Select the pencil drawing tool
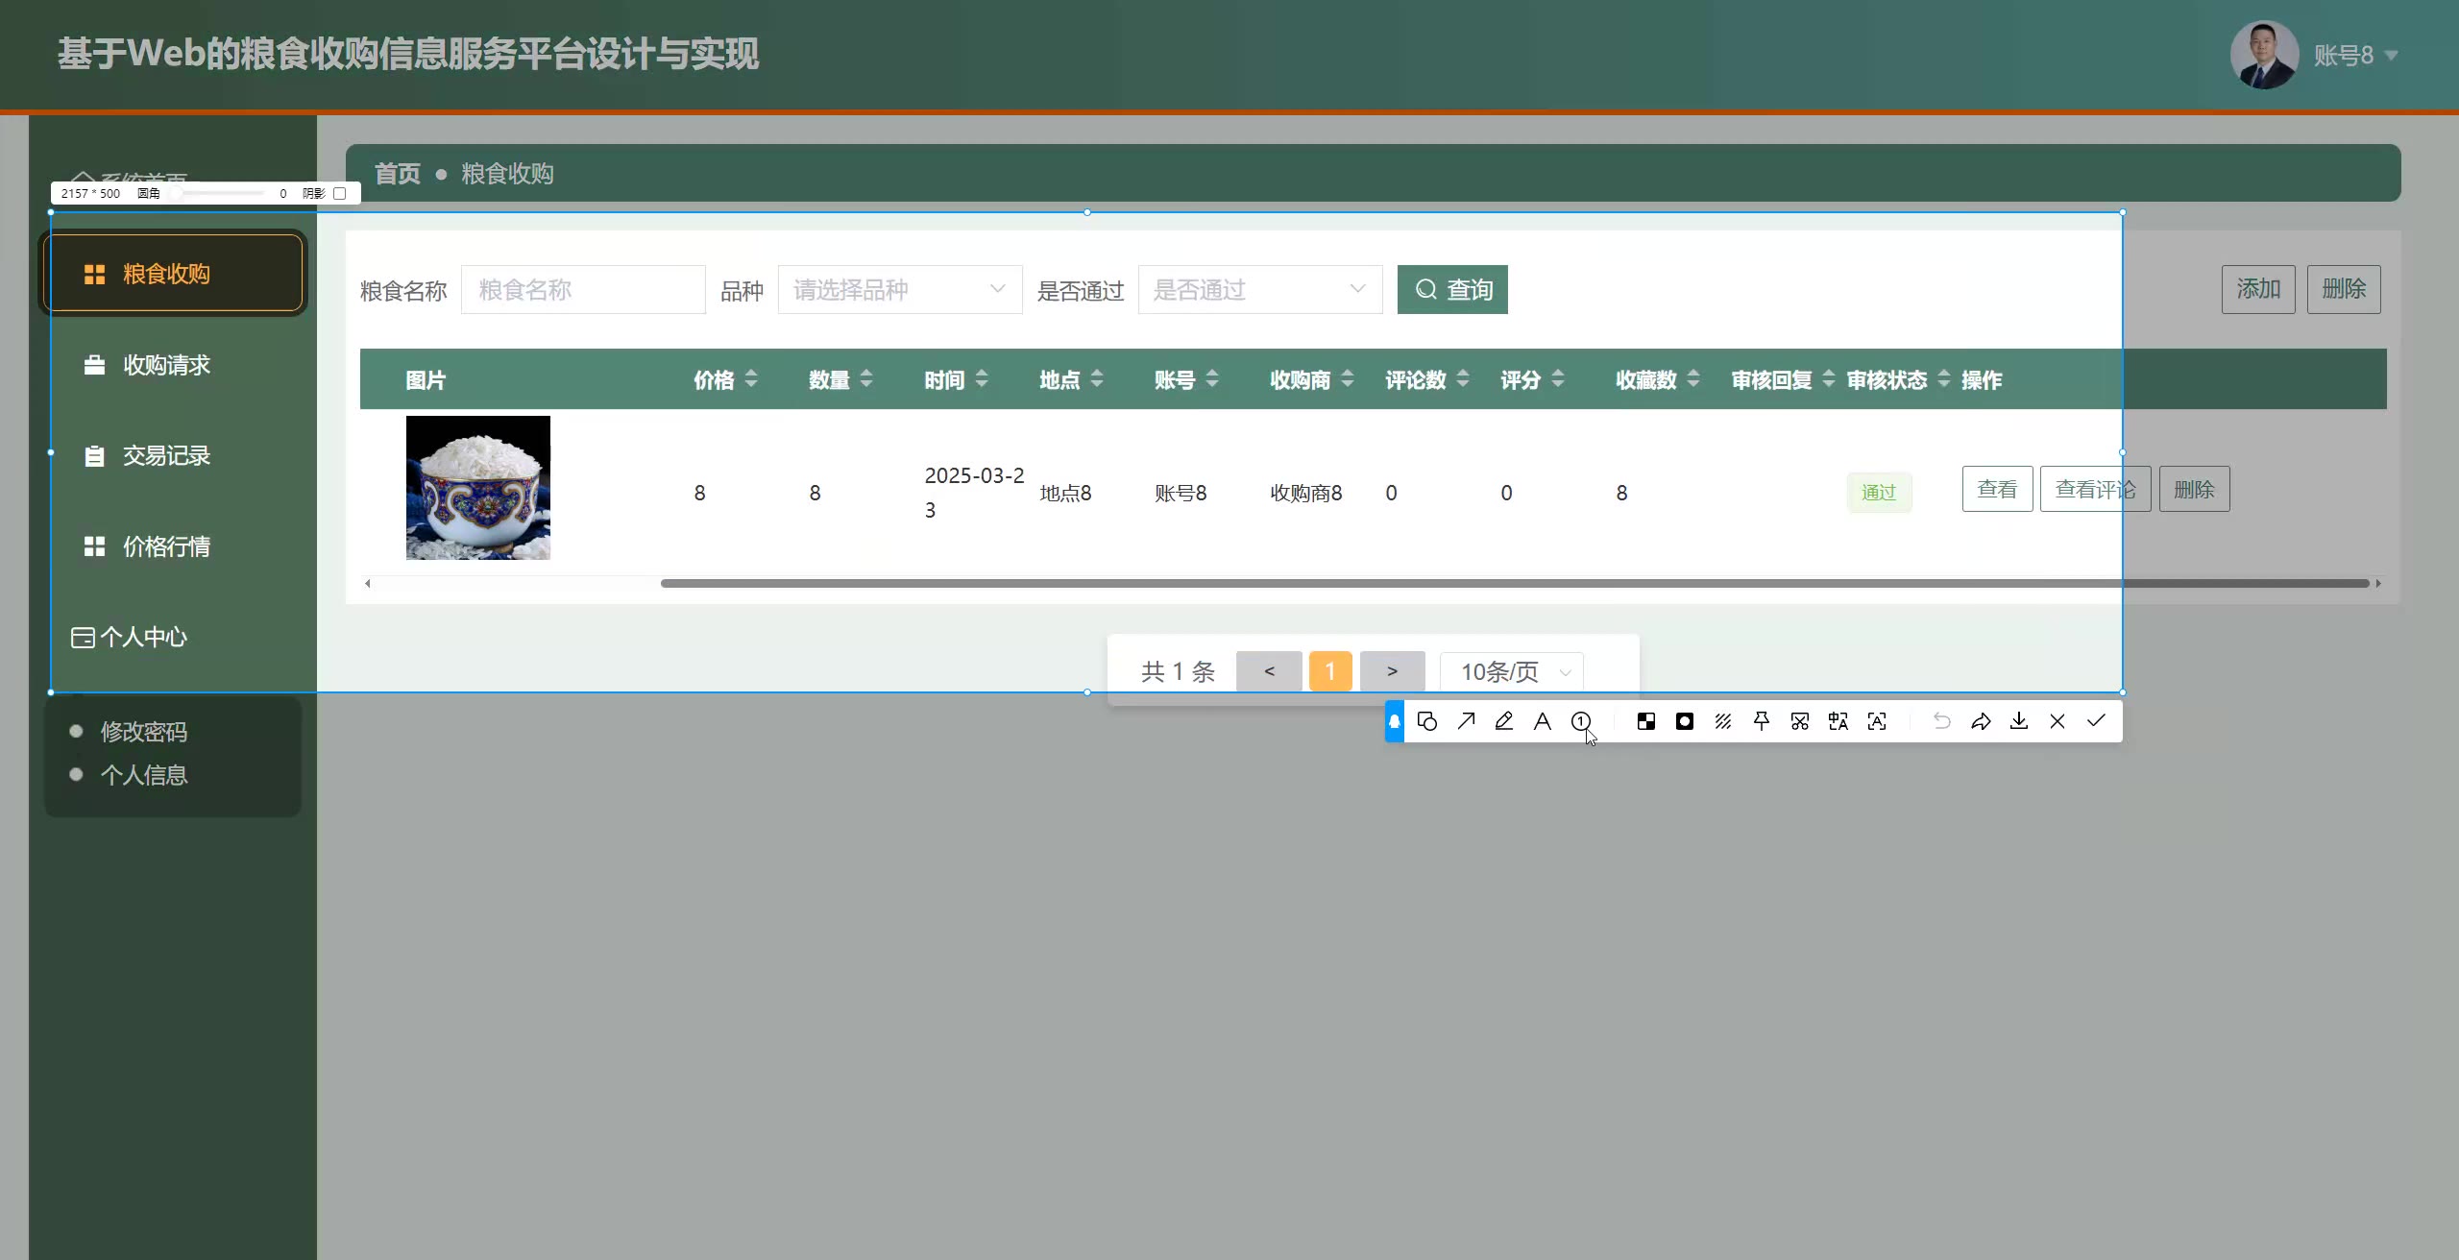Viewport: 2459px width, 1260px height. click(x=1504, y=721)
